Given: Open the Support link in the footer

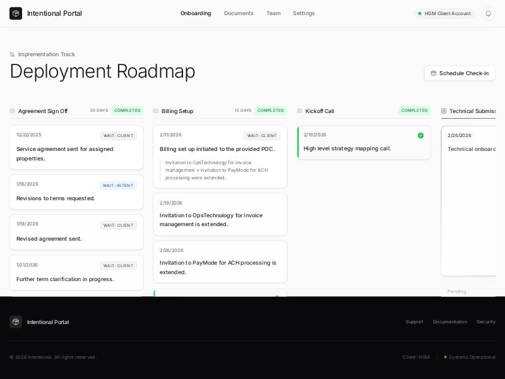Looking at the screenshot, I should click(x=415, y=322).
